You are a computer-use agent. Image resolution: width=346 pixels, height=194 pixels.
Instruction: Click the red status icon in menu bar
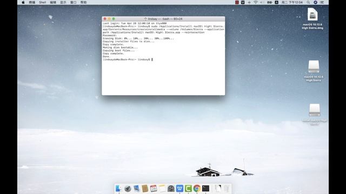point(237,2)
